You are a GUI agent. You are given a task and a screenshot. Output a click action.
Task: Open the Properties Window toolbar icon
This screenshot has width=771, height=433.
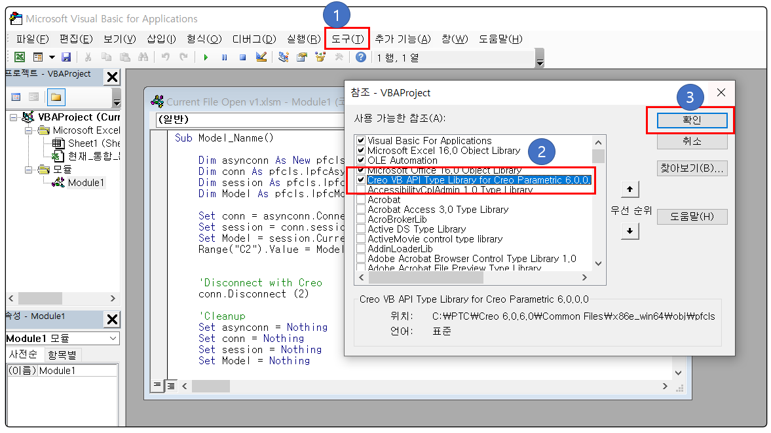(x=302, y=58)
